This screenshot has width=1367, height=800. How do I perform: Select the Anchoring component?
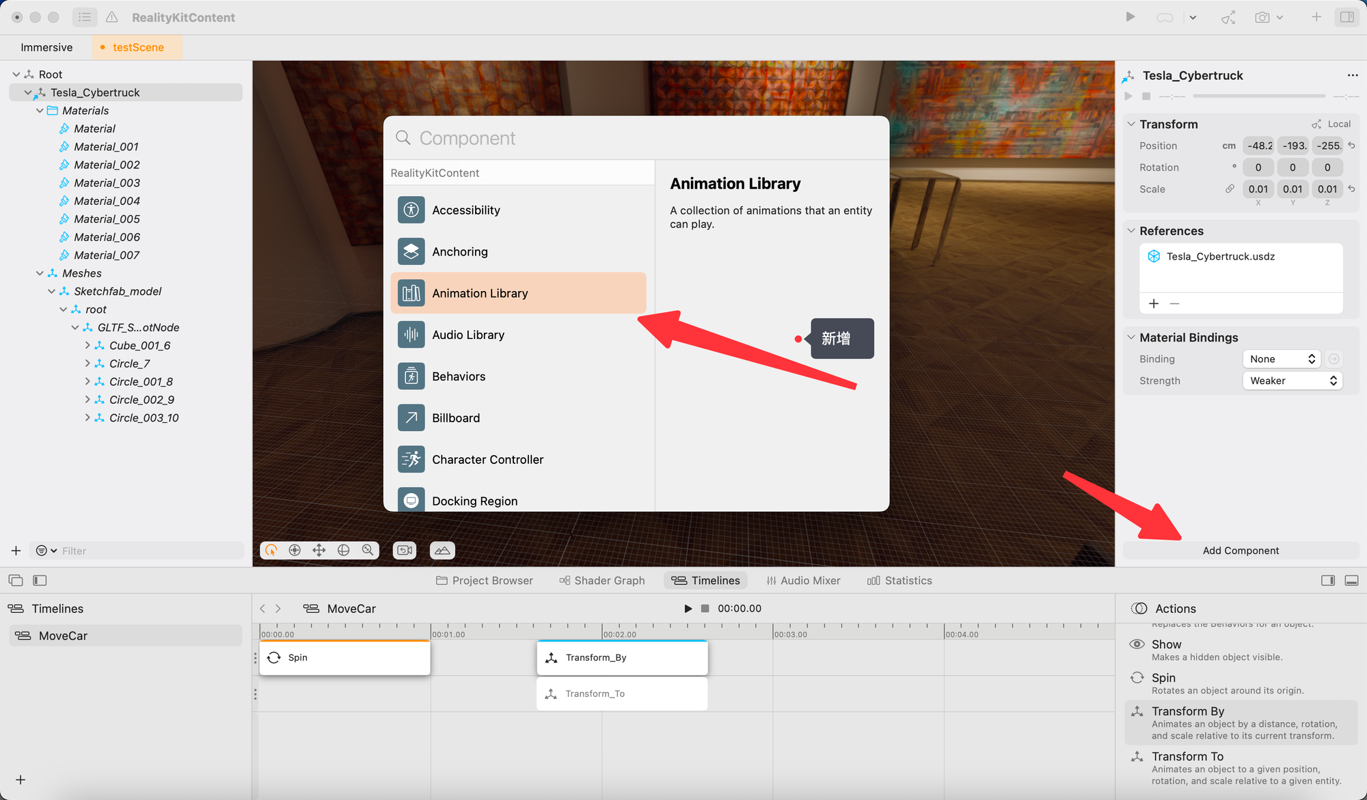518,251
